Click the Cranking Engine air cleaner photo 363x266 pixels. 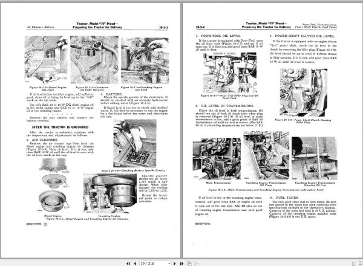point(110,193)
